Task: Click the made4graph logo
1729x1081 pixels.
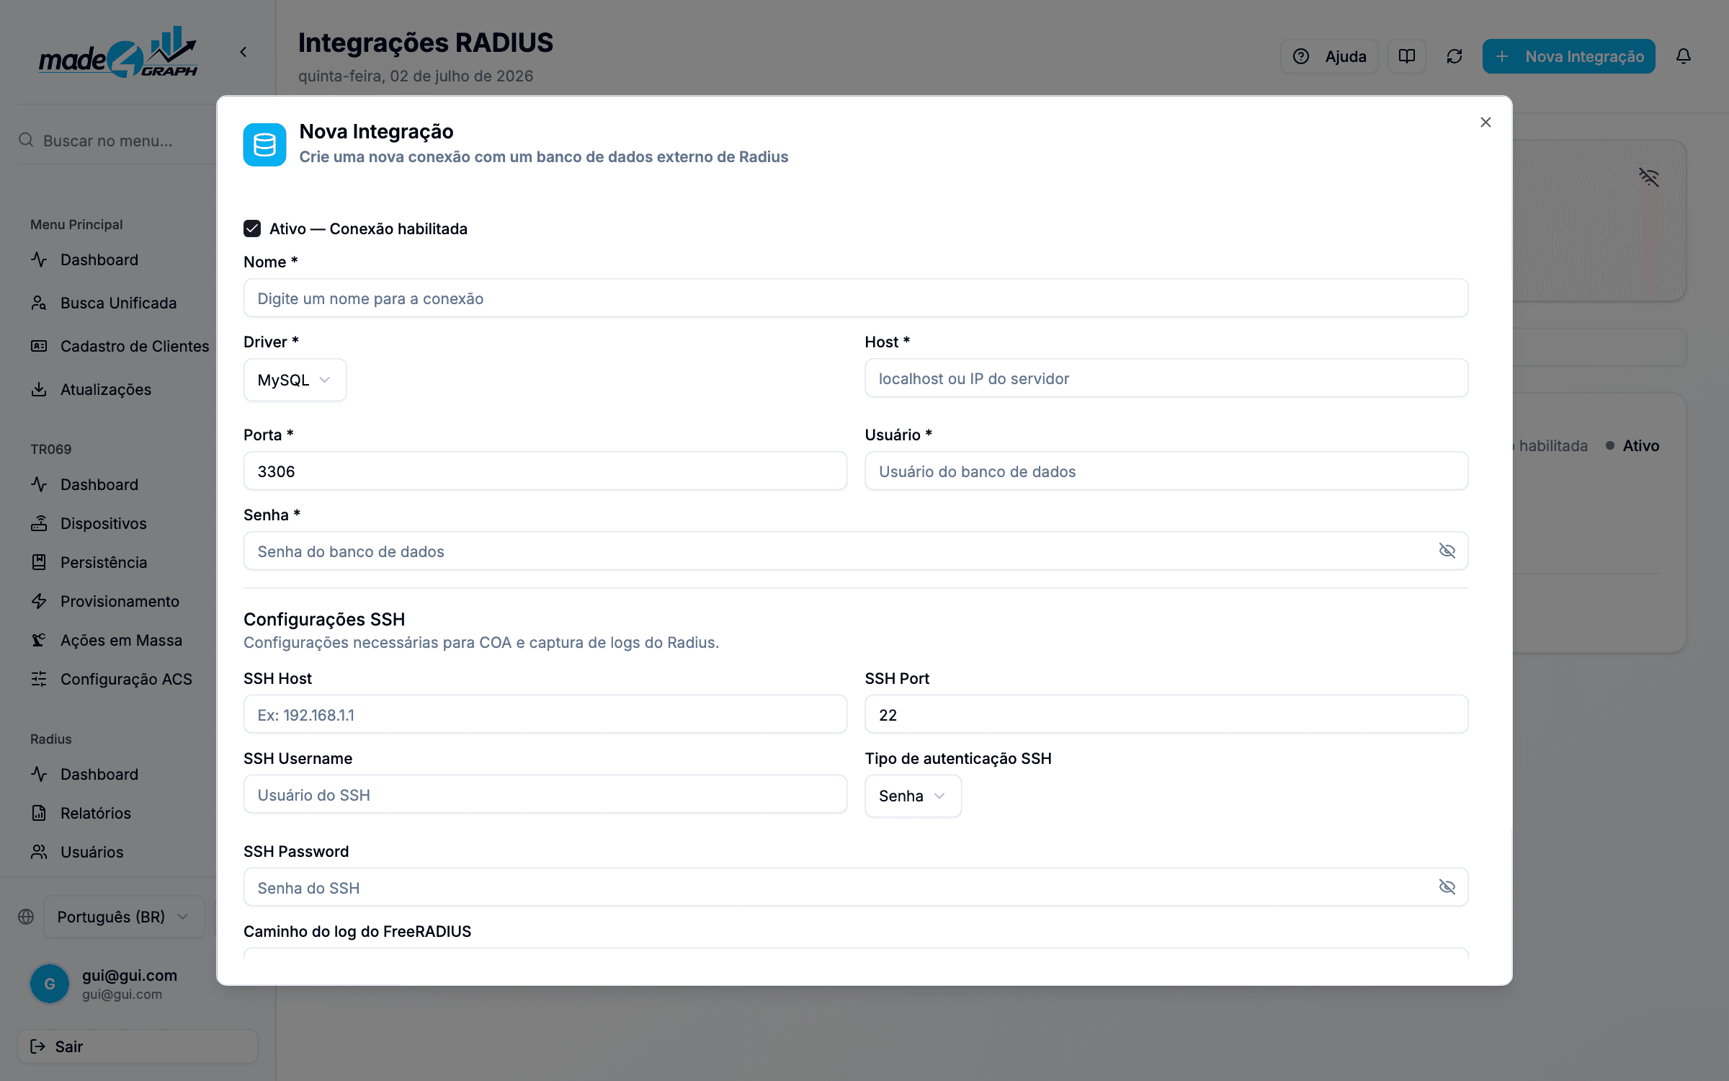Action: pos(118,52)
